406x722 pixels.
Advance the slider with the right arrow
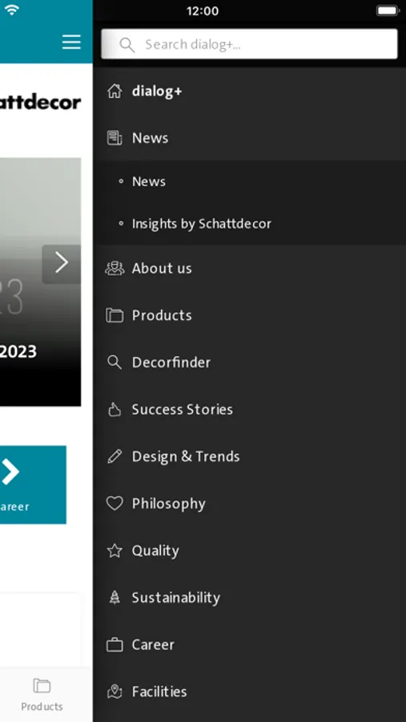62,264
